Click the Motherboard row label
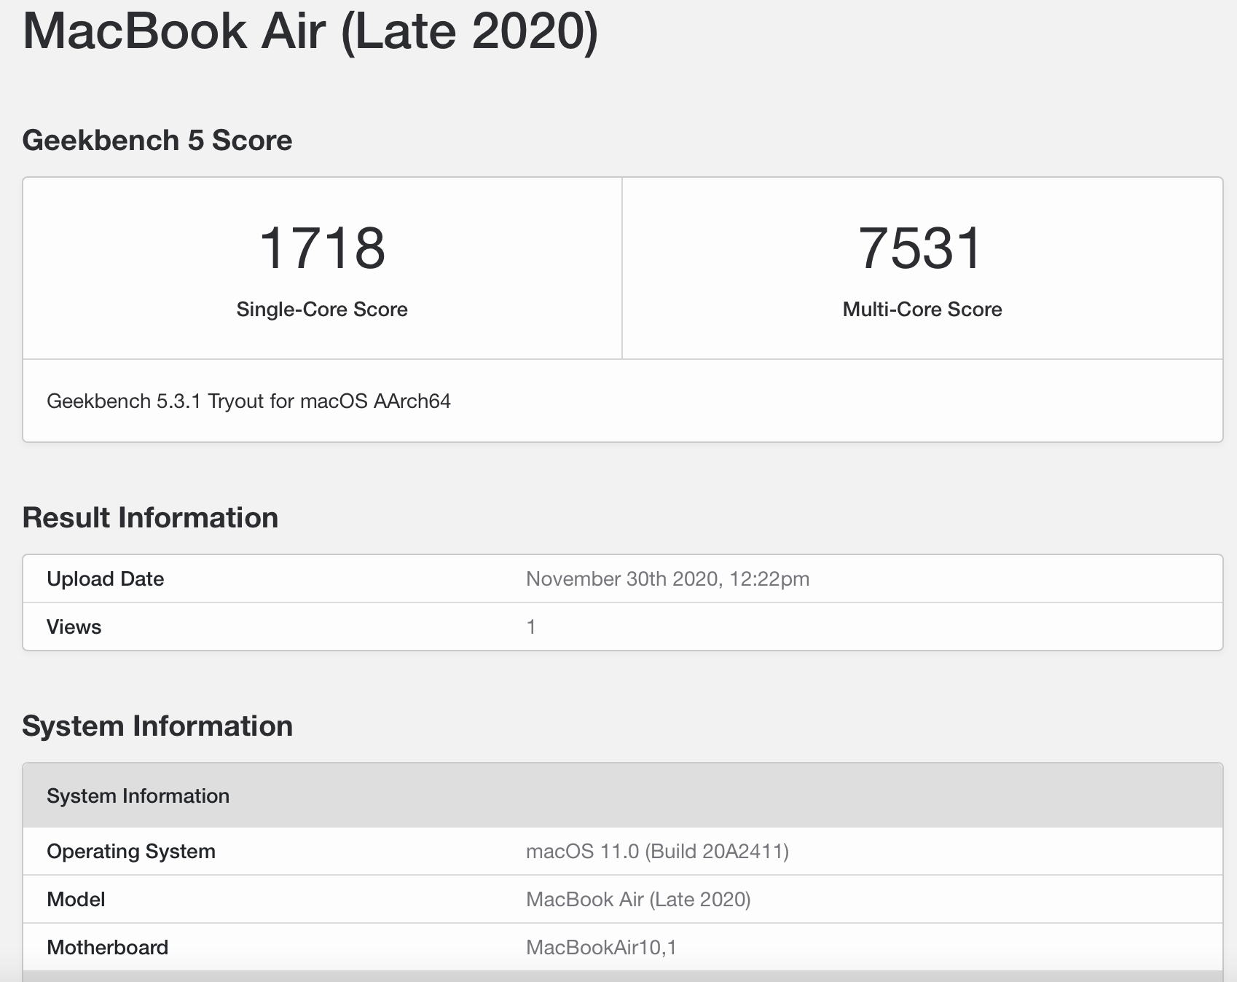1237x982 pixels. tap(107, 947)
